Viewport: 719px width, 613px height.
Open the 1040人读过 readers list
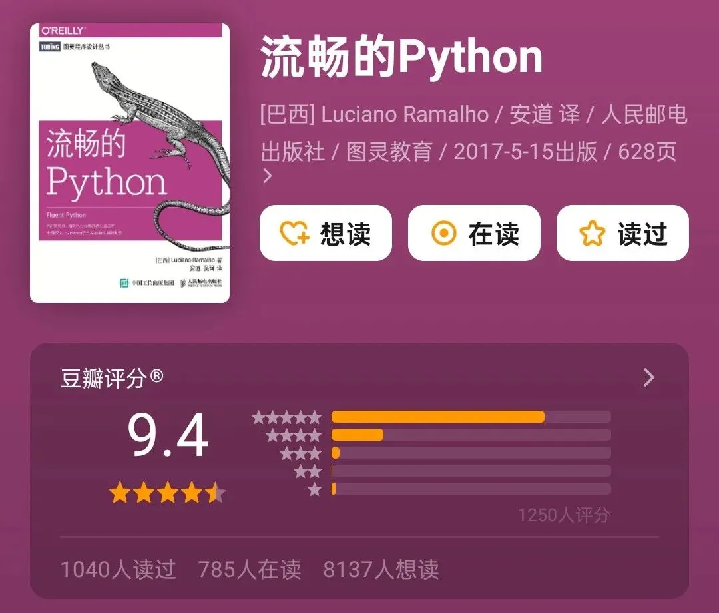click(119, 570)
